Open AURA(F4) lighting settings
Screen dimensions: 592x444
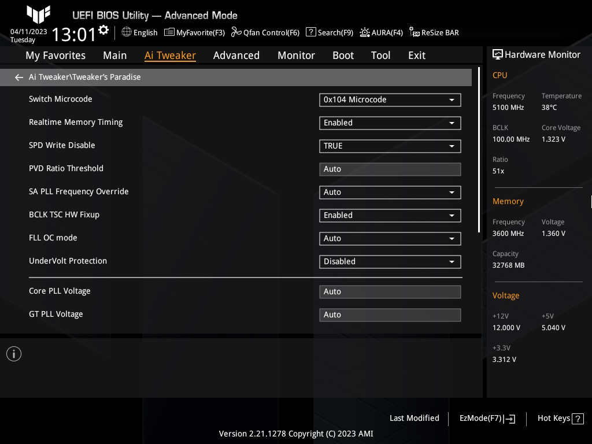pos(365,32)
